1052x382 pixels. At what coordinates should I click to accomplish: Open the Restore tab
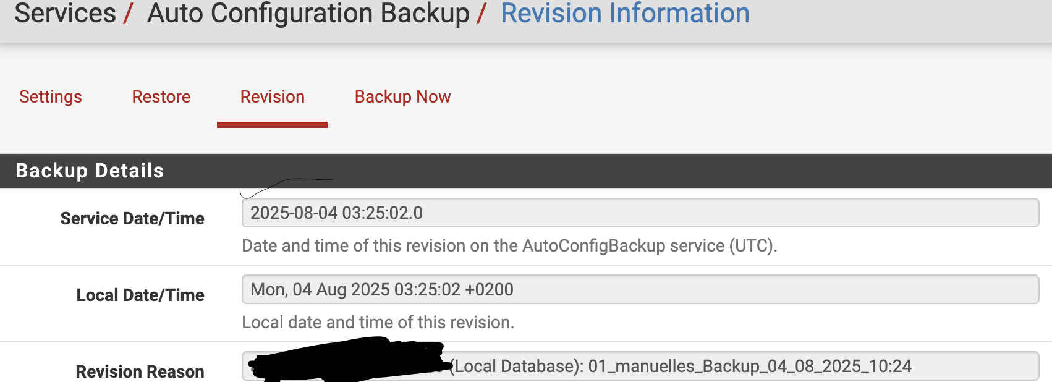pyautogui.click(x=161, y=97)
